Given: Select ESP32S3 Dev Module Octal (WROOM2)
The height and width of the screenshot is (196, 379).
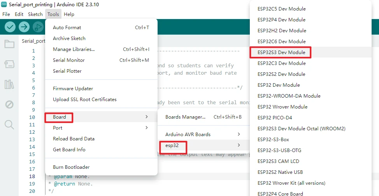Looking at the screenshot, I should tap(311, 129).
